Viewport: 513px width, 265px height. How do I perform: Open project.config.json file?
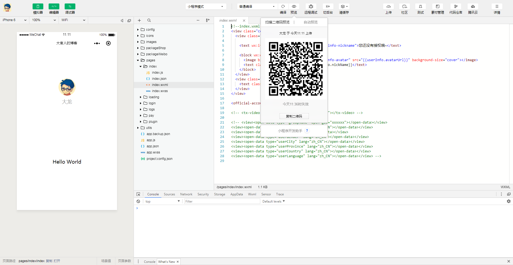tap(160, 159)
